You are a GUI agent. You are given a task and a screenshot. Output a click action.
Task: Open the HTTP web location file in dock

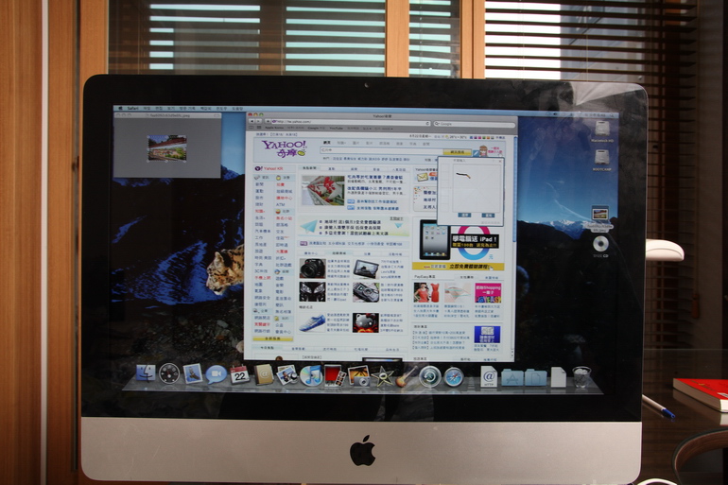[x=489, y=377]
